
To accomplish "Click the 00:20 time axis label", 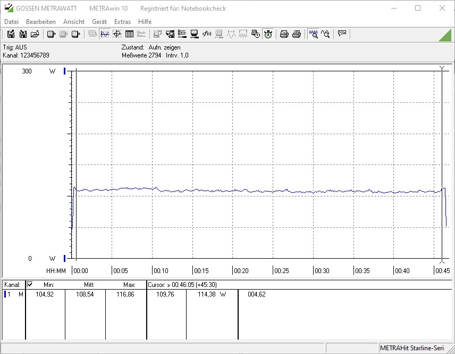I will (x=241, y=270).
